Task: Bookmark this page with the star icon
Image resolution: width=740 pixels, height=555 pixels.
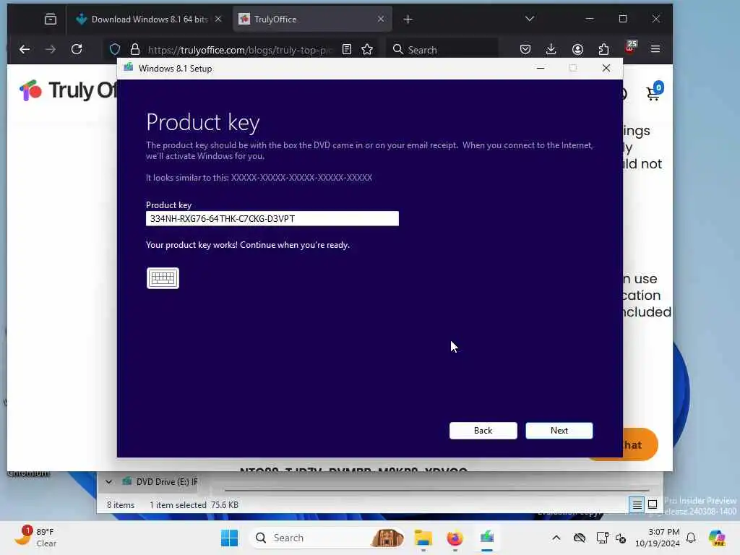Action: pos(367,50)
